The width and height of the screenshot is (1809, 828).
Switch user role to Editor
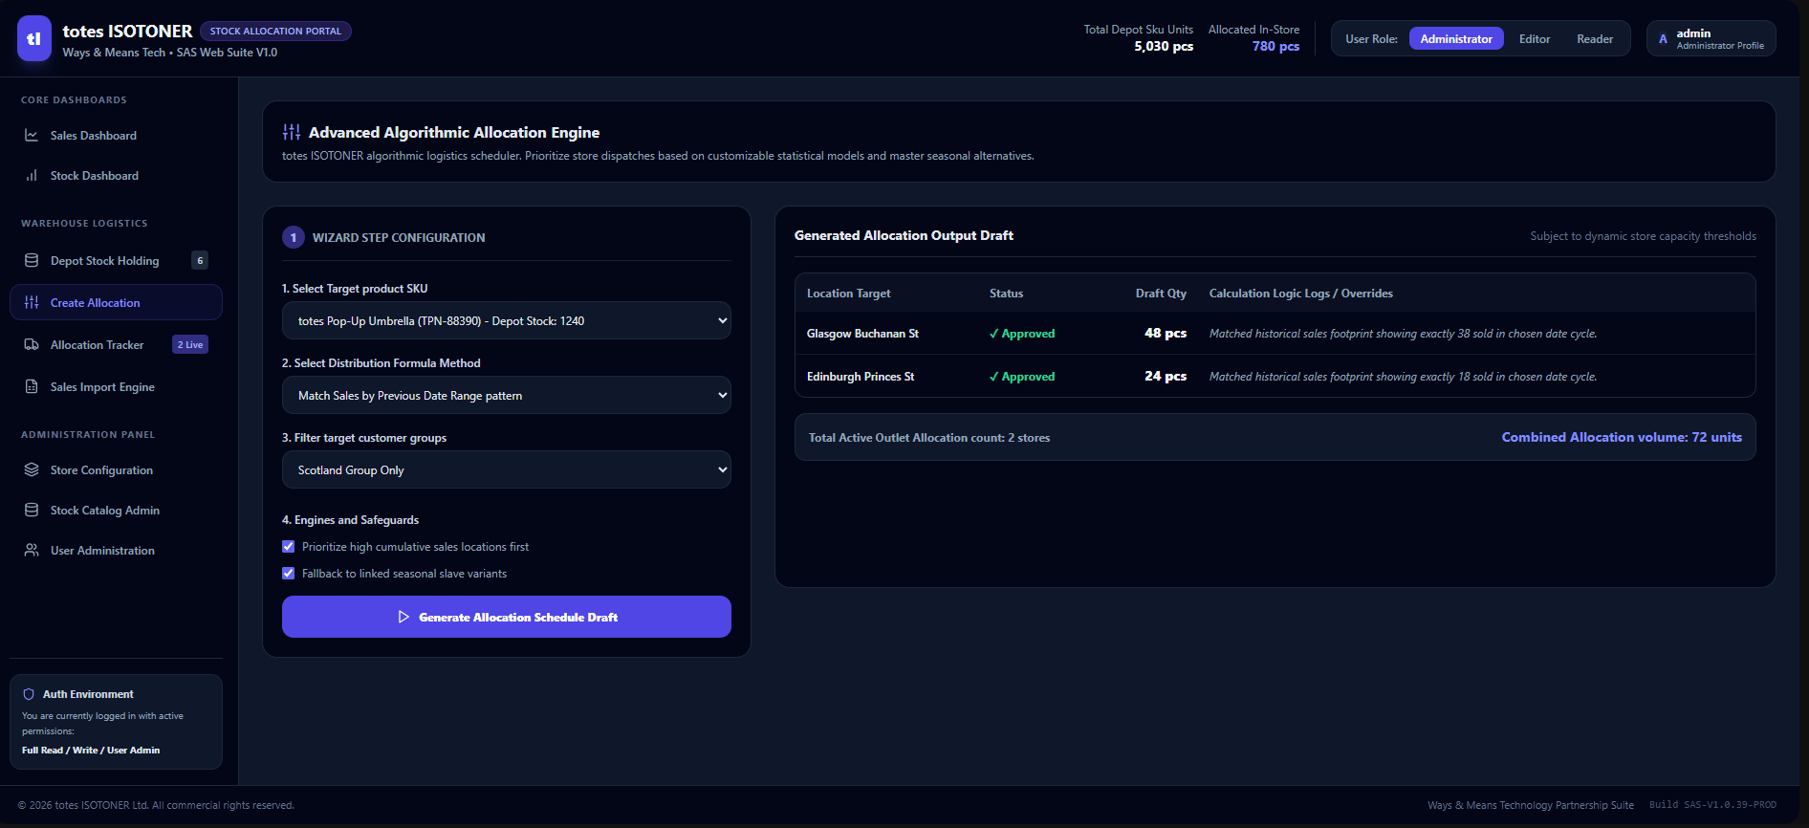[1535, 39]
